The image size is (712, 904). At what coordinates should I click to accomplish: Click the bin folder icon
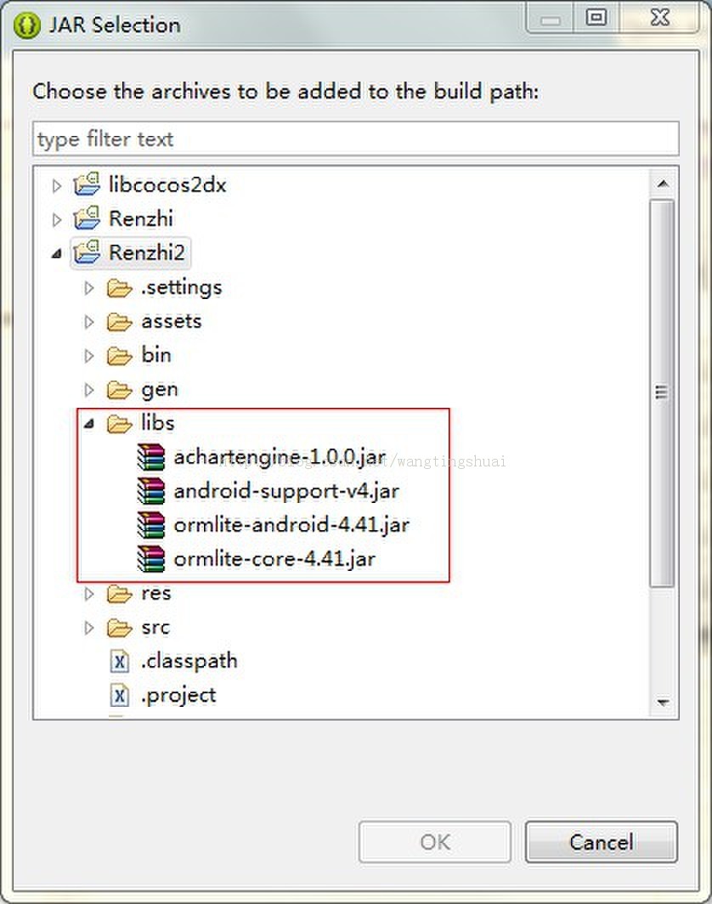(119, 355)
